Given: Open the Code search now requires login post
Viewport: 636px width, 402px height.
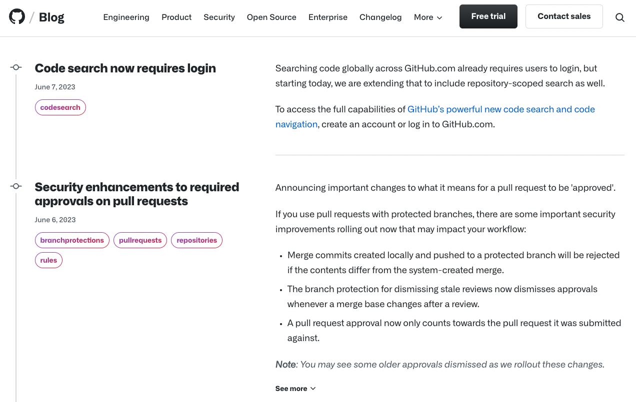Looking at the screenshot, I should pos(125,68).
